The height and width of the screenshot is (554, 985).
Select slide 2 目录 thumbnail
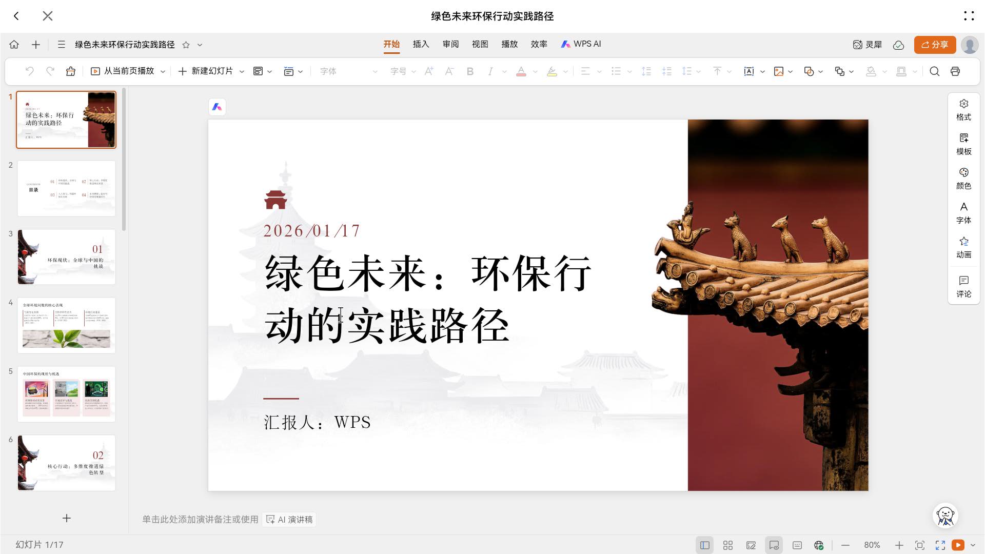tap(66, 188)
